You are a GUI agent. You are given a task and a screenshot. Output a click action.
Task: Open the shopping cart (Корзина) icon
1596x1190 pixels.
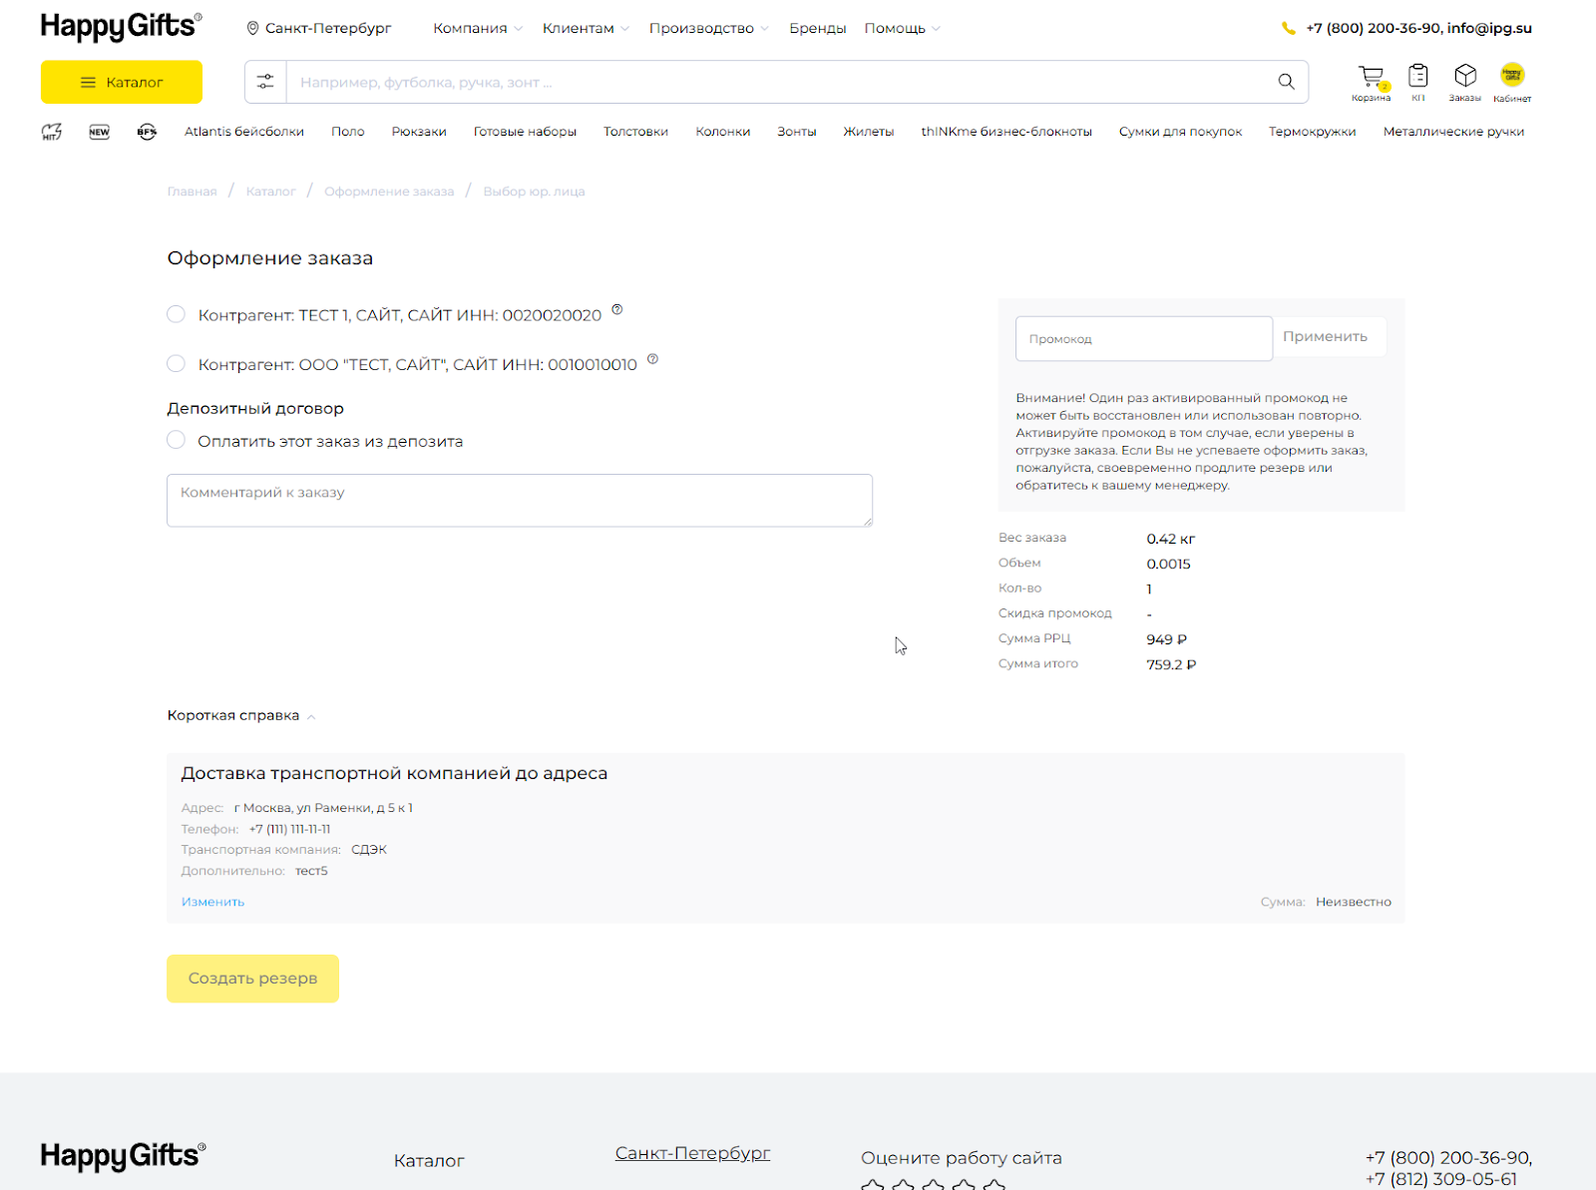coord(1371,77)
